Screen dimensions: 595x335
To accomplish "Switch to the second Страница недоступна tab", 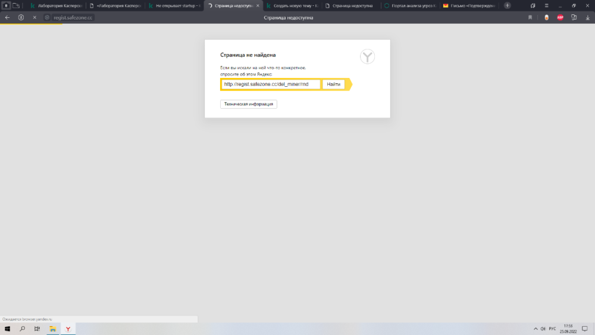I will 352,6.
